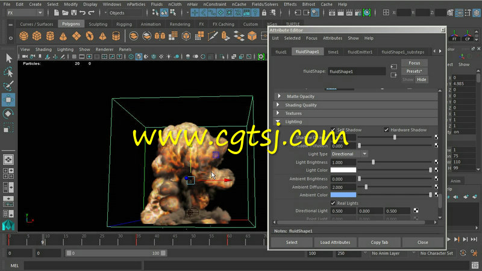Activate the Rotate tool
482x271 pixels.
pos(8,114)
